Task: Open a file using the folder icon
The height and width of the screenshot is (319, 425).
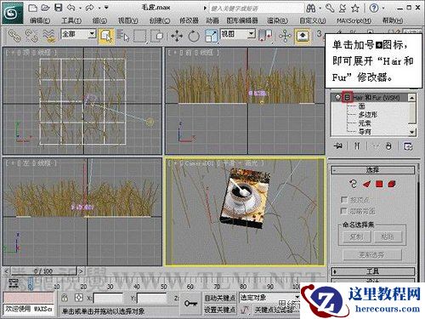Action: click(45, 8)
